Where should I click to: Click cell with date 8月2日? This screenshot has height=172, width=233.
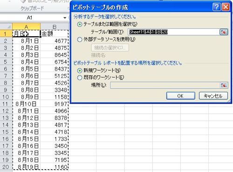tap(26, 48)
